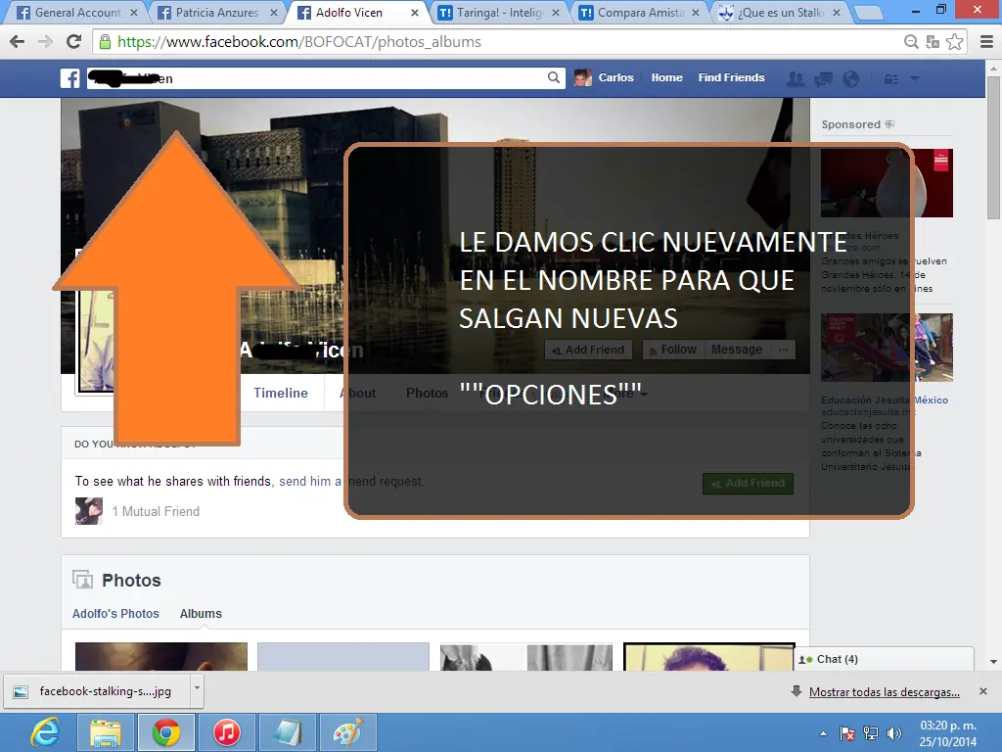The width and height of the screenshot is (1002, 752).
Task: Click the Facebook logo icon
Action: pos(69,78)
